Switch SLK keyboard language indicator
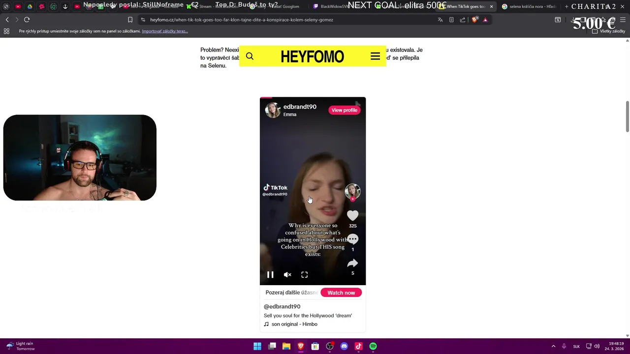630x354 pixels. pos(576,346)
